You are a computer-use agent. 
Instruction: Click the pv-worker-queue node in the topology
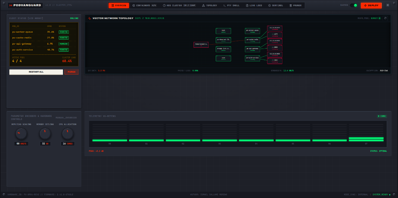[253, 31]
